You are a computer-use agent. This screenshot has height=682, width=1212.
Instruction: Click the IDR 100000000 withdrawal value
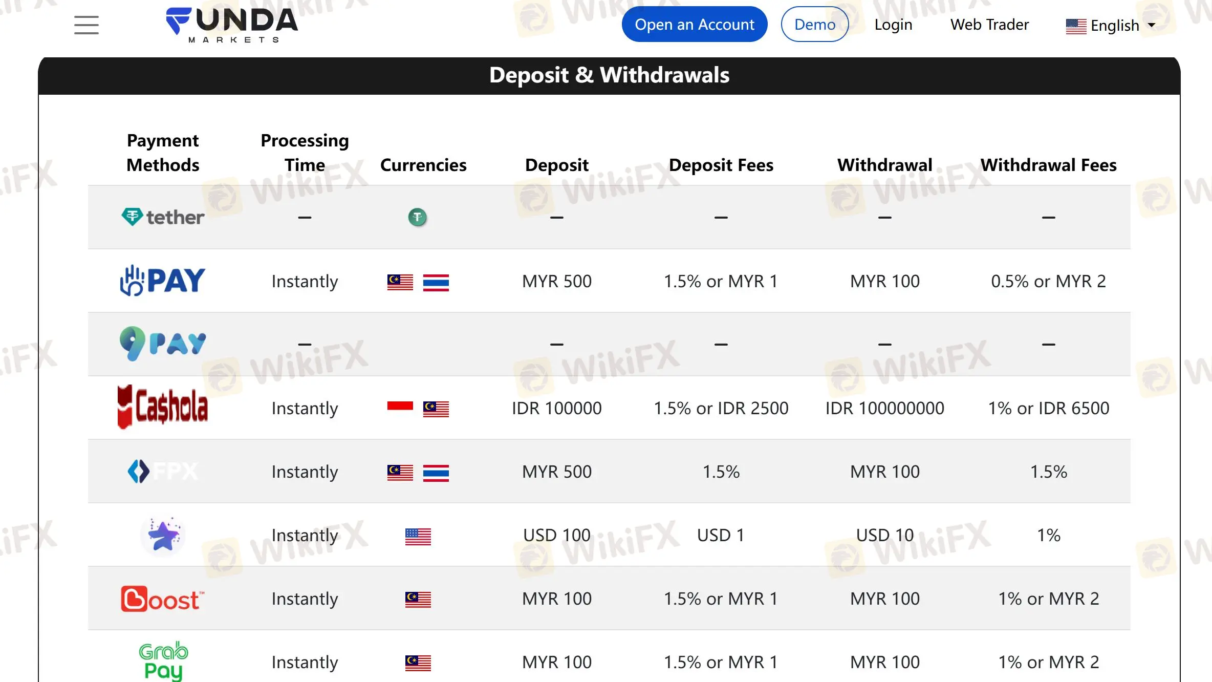point(884,408)
